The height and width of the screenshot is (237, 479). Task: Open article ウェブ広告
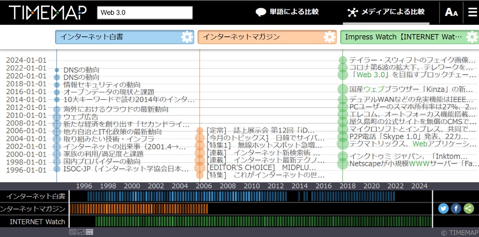pos(81,117)
